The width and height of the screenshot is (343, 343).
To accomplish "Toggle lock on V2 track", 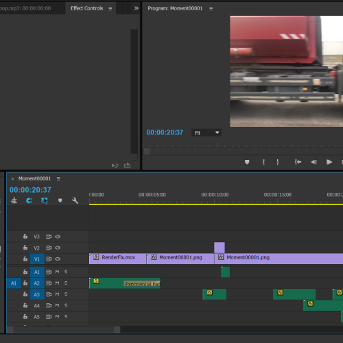I will [25, 248].
